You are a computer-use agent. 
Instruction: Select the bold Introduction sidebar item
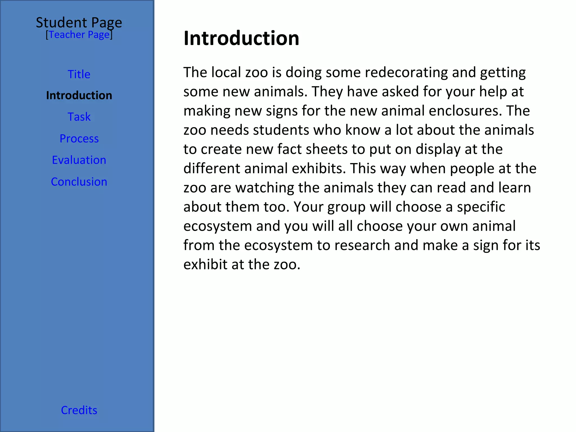click(79, 96)
